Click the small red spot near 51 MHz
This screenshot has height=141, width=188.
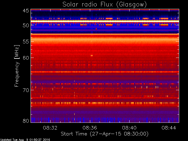[96, 29]
